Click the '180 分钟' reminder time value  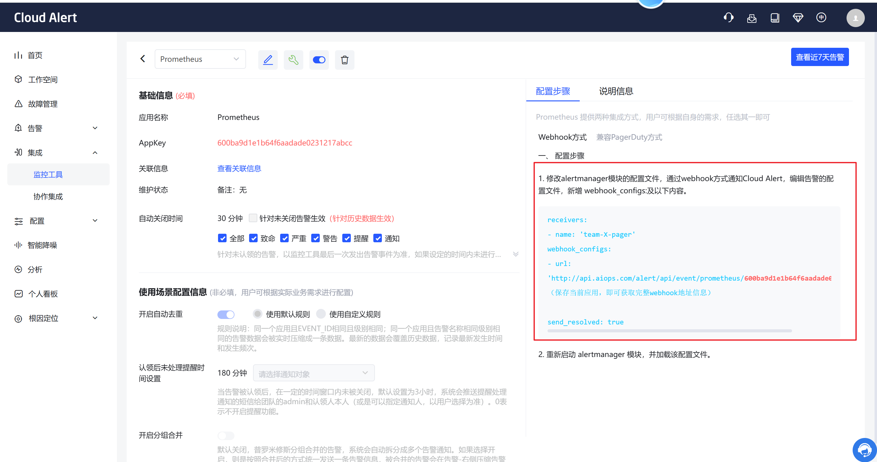(232, 373)
